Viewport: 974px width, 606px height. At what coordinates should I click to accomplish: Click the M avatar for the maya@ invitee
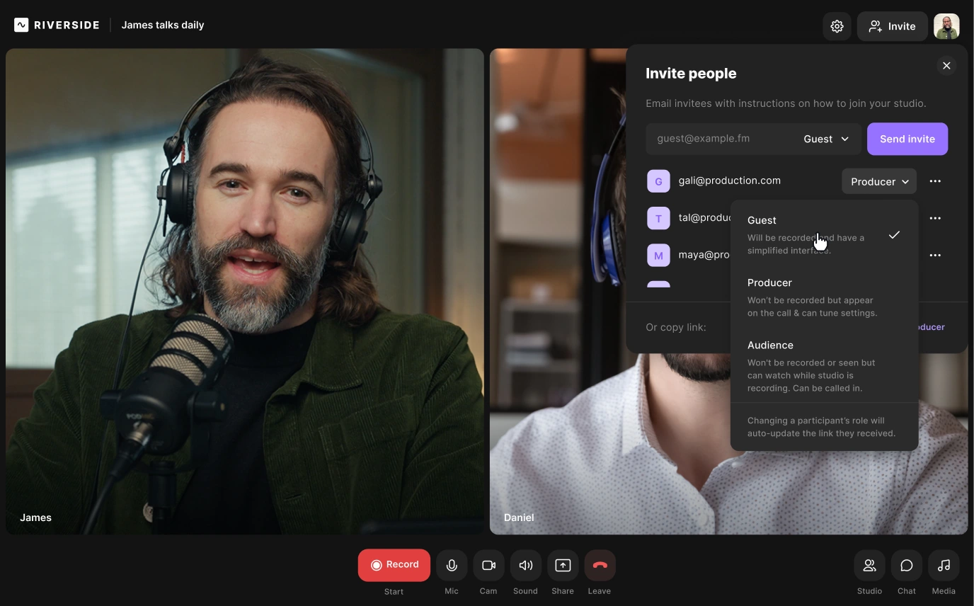[x=658, y=255]
